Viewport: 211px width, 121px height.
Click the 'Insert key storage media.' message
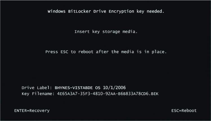tap(106, 32)
